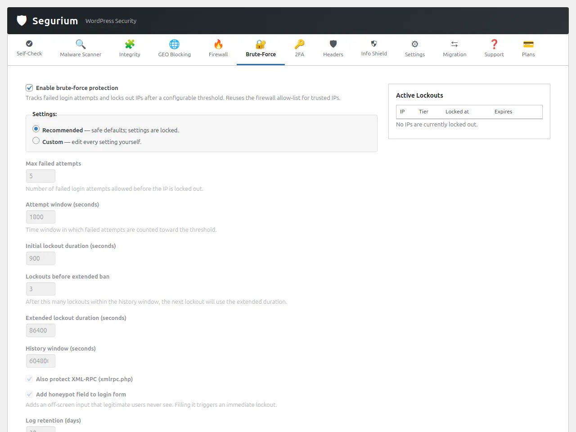Open the Plans credit card icon
This screenshot has width=576, height=432.
[528, 44]
